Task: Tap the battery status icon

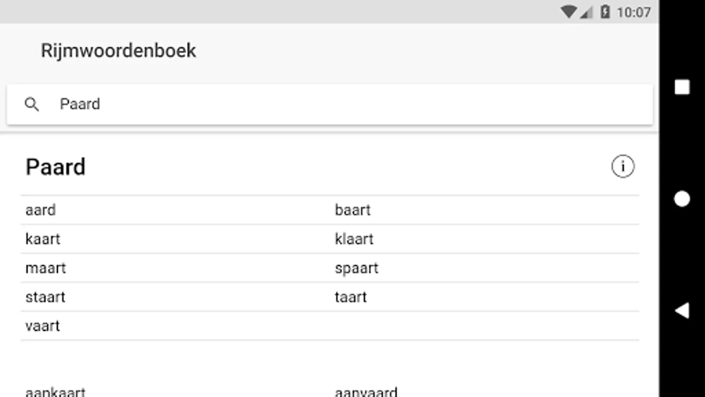Action: (605, 12)
